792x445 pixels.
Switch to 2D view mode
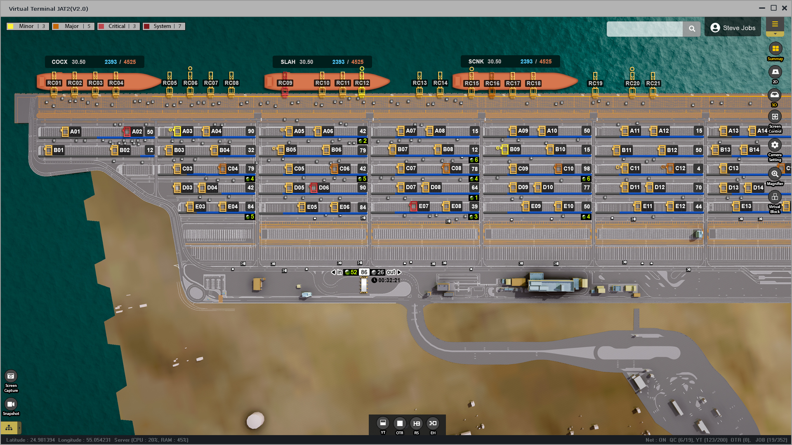(775, 72)
